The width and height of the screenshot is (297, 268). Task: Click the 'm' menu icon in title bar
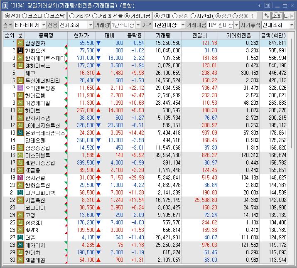coord(267,5)
